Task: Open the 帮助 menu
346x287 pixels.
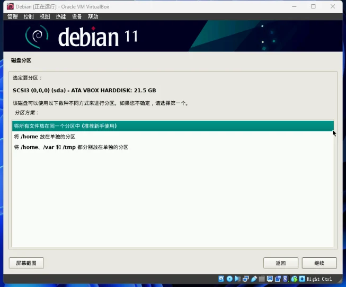Action: point(93,16)
